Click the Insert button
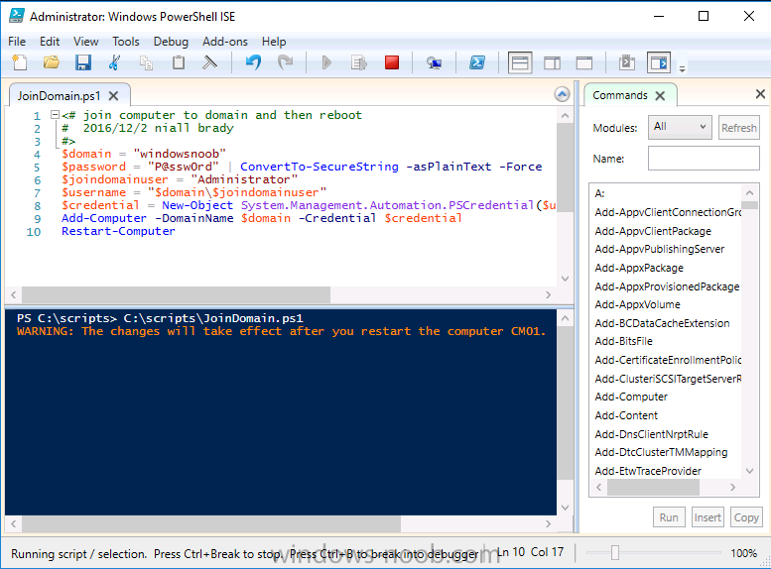 click(x=707, y=517)
